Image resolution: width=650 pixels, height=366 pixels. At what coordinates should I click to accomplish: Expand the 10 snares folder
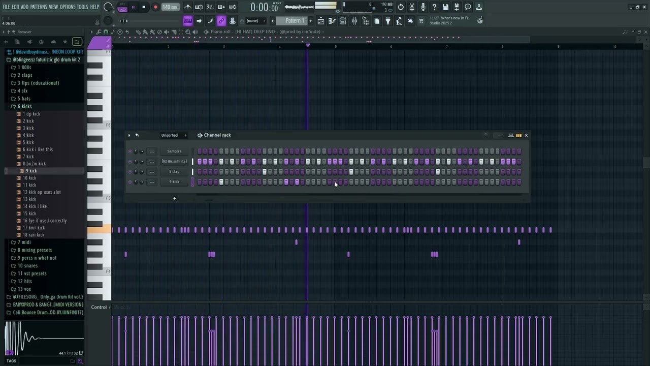tap(27, 266)
